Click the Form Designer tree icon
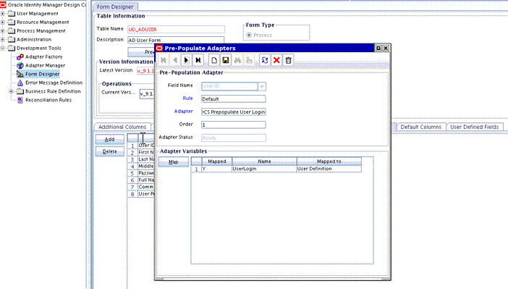 [x=20, y=75]
